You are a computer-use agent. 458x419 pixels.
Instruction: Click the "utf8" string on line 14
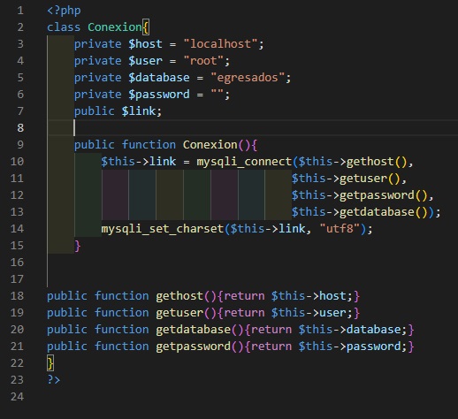click(x=340, y=229)
